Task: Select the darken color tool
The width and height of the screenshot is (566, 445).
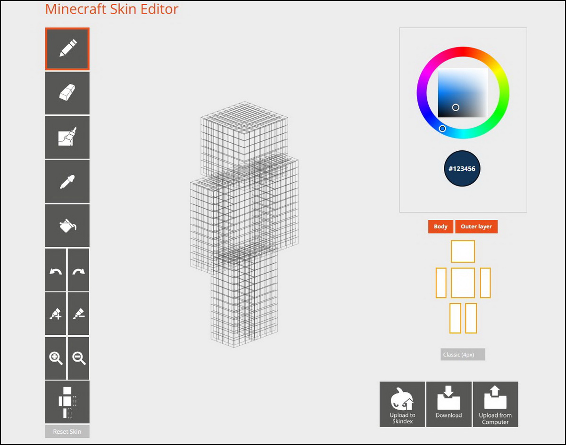Action: coord(79,314)
